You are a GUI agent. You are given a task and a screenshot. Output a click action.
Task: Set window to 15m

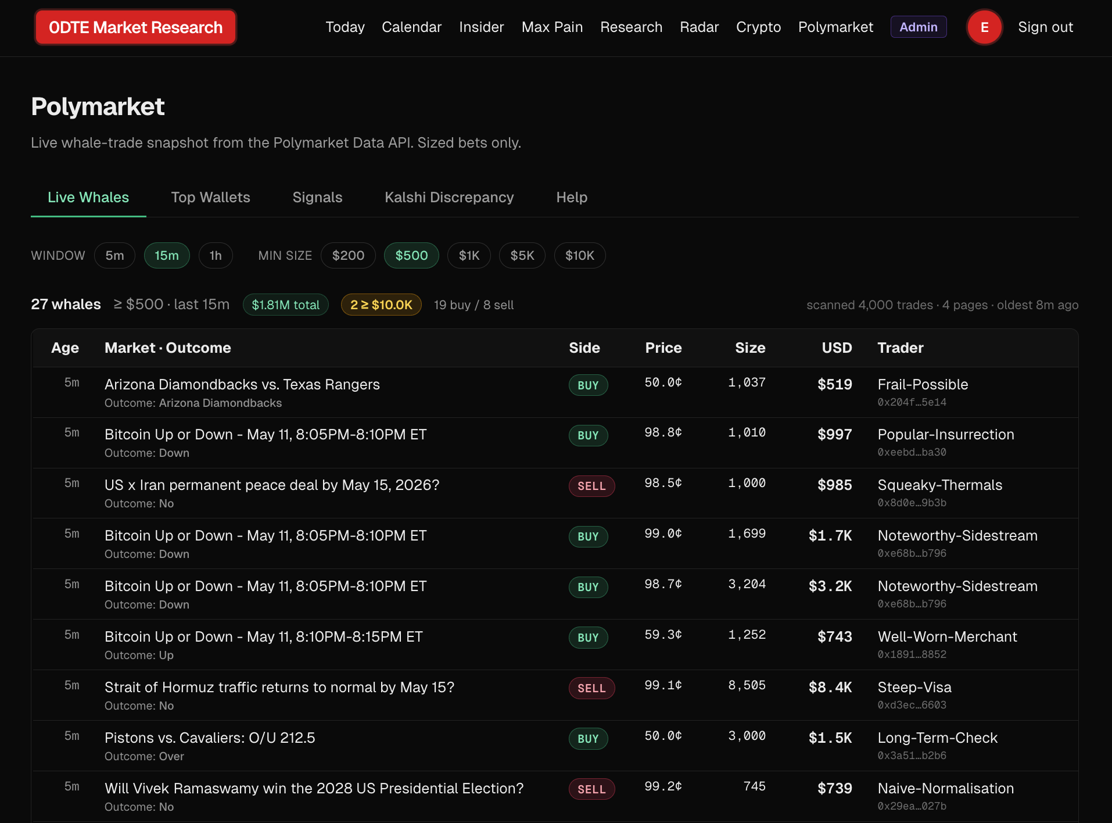click(x=167, y=256)
